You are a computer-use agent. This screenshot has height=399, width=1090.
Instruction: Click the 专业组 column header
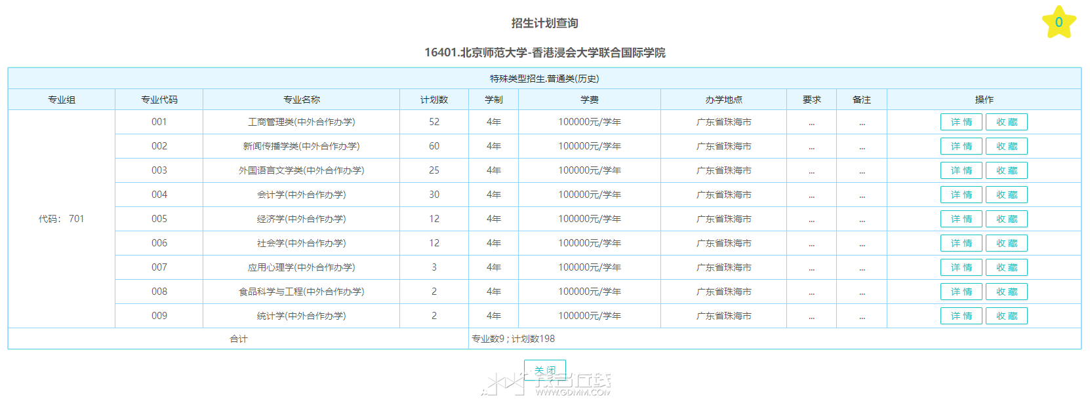click(62, 100)
